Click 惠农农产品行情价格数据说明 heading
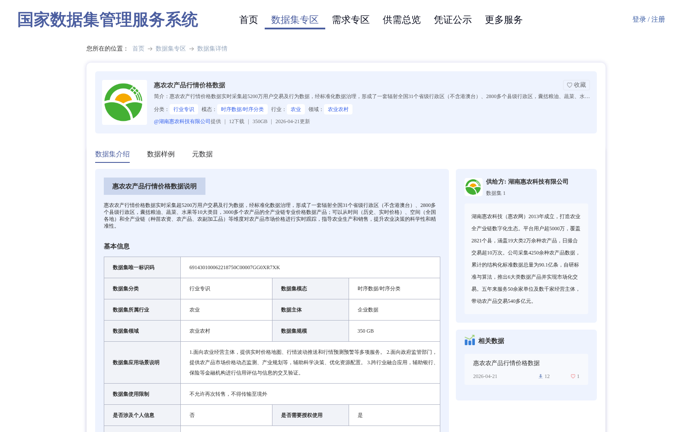 click(154, 186)
